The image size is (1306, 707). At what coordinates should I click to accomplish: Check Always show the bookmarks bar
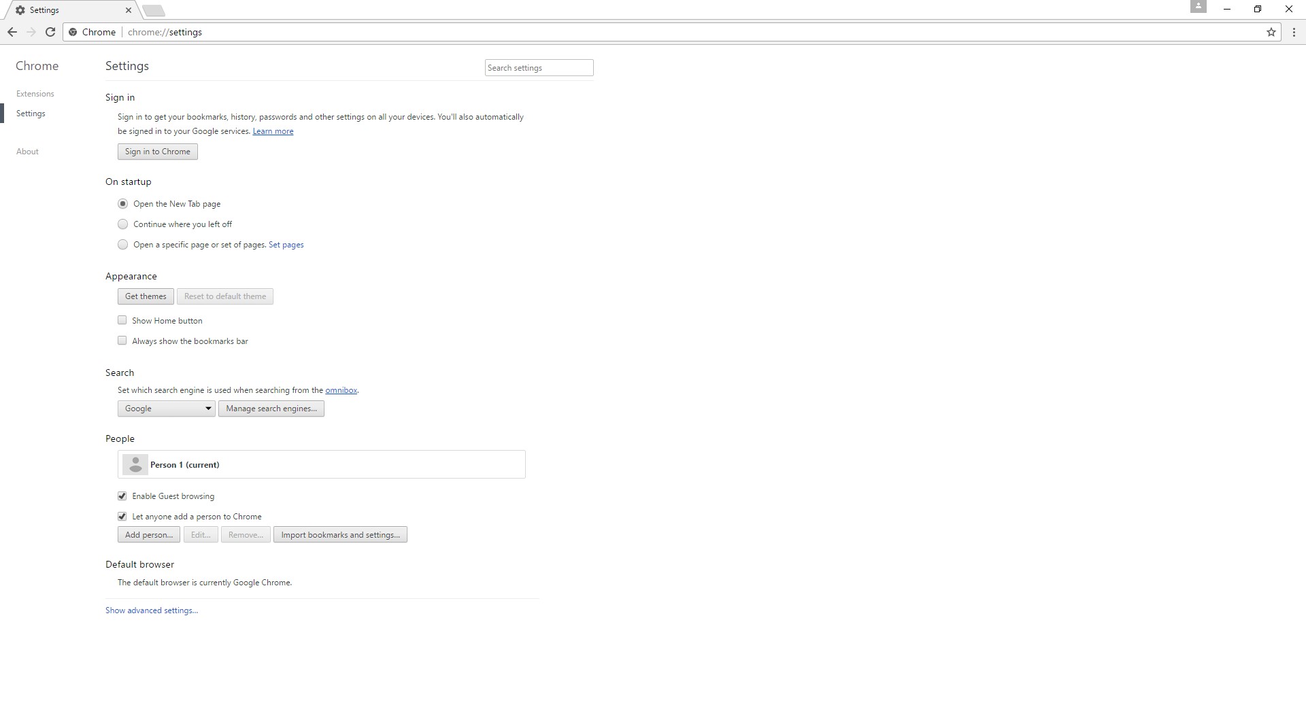(x=122, y=341)
